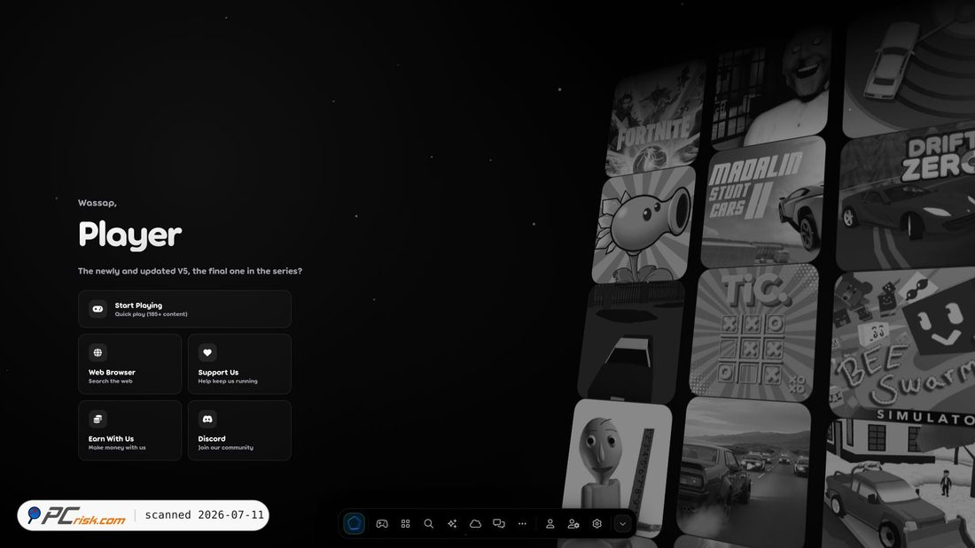Open the Earn With Us card
975x548 pixels.
point(130,430)
